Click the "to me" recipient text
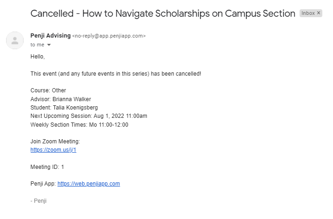Screen dimensions: 333x219 [37, 45]
